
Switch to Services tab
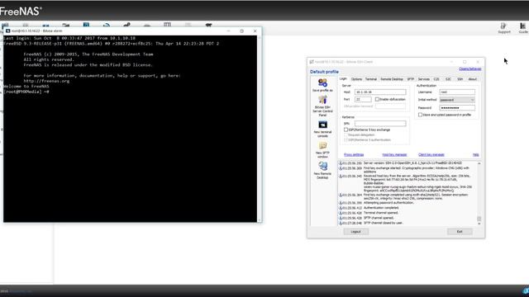pos(424,79)
